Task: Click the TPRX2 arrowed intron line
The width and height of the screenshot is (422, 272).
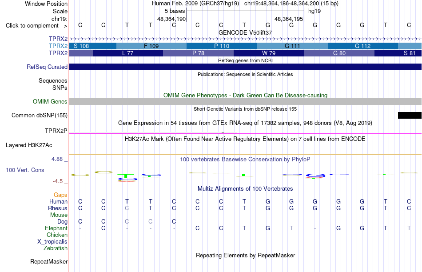Action: click(246, 39)
